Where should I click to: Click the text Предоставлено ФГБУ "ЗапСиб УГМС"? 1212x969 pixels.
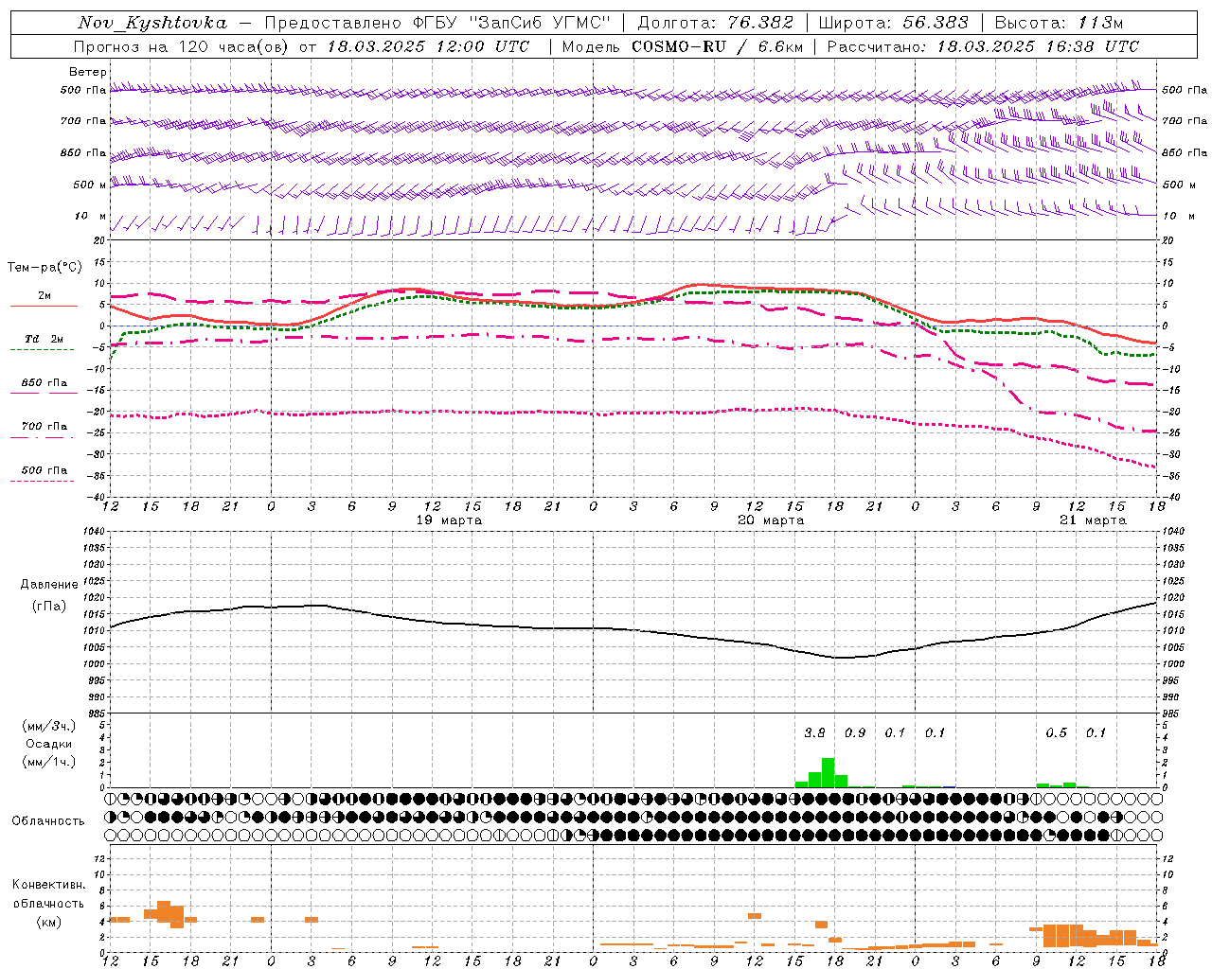pyautogui.click(x=437, y=23)
